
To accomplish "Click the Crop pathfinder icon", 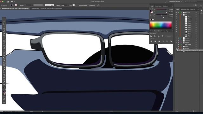I will (x=163, y=41).
